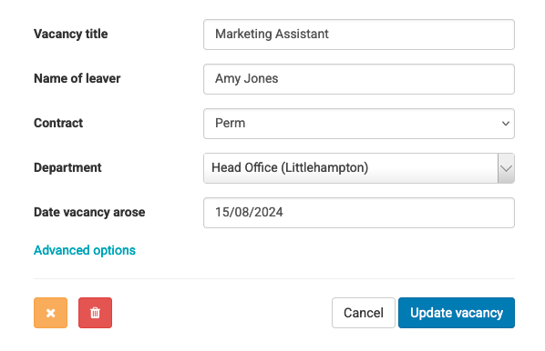Click the Amy Jones text
545x351 pixels.
tap(246, 79)
